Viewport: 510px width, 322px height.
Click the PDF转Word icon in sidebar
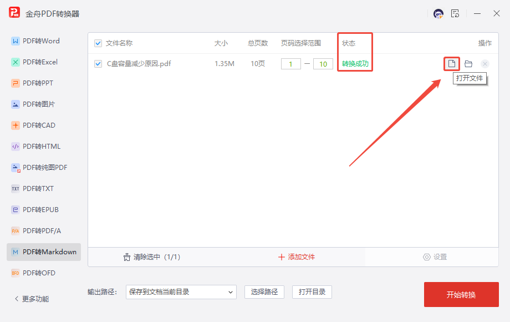[x=16, y=41]
